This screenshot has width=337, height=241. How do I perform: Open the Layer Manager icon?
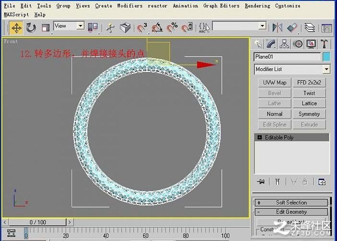310,28
